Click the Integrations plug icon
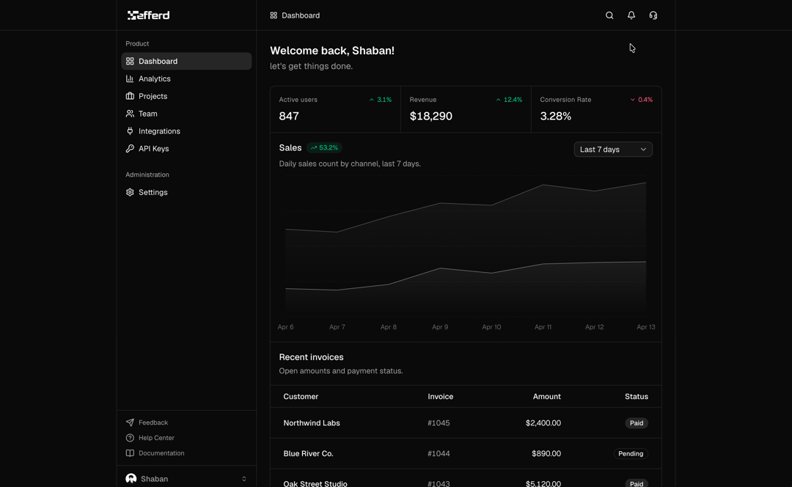 [130, 131]
